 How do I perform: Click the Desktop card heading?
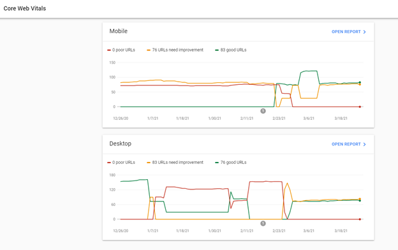tap(121, 143)
